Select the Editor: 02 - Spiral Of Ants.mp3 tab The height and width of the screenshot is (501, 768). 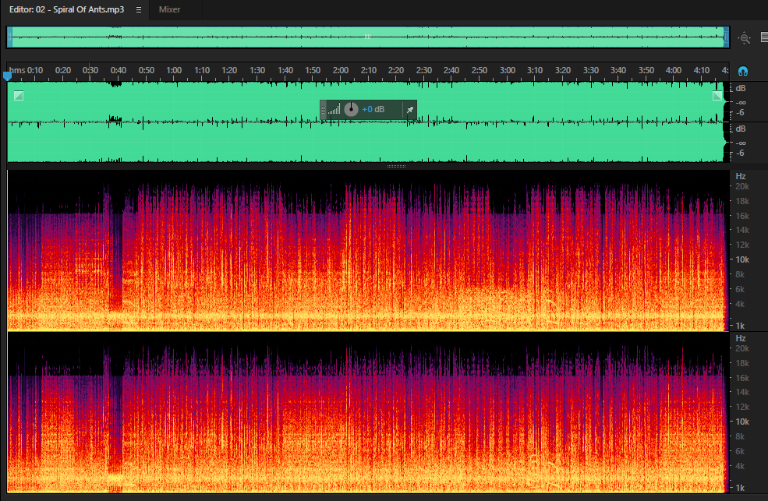pos(66,10)
